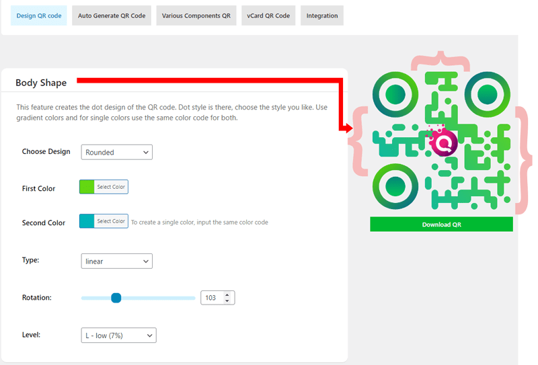Open Various Components QR tab
Screen dimensions: 538x365
(x=196, y=15)
